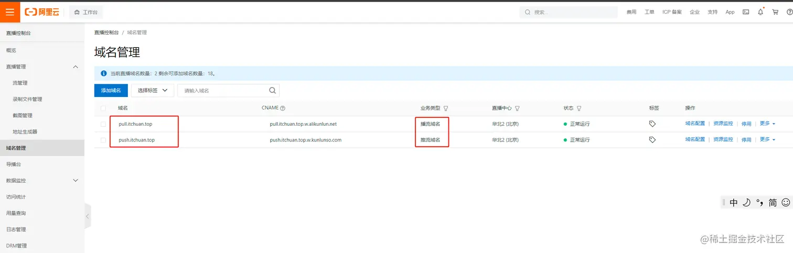Image resolution: width=793 pixels, height=253 pixels.
Task: Expand 更多 for pull.itchuan.top
Action: tap(767, 124)
